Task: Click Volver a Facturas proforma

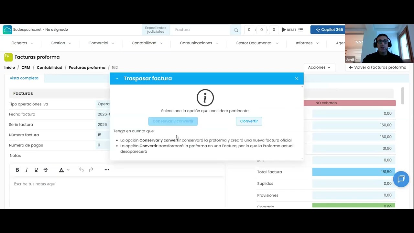Action: (377, 68)
